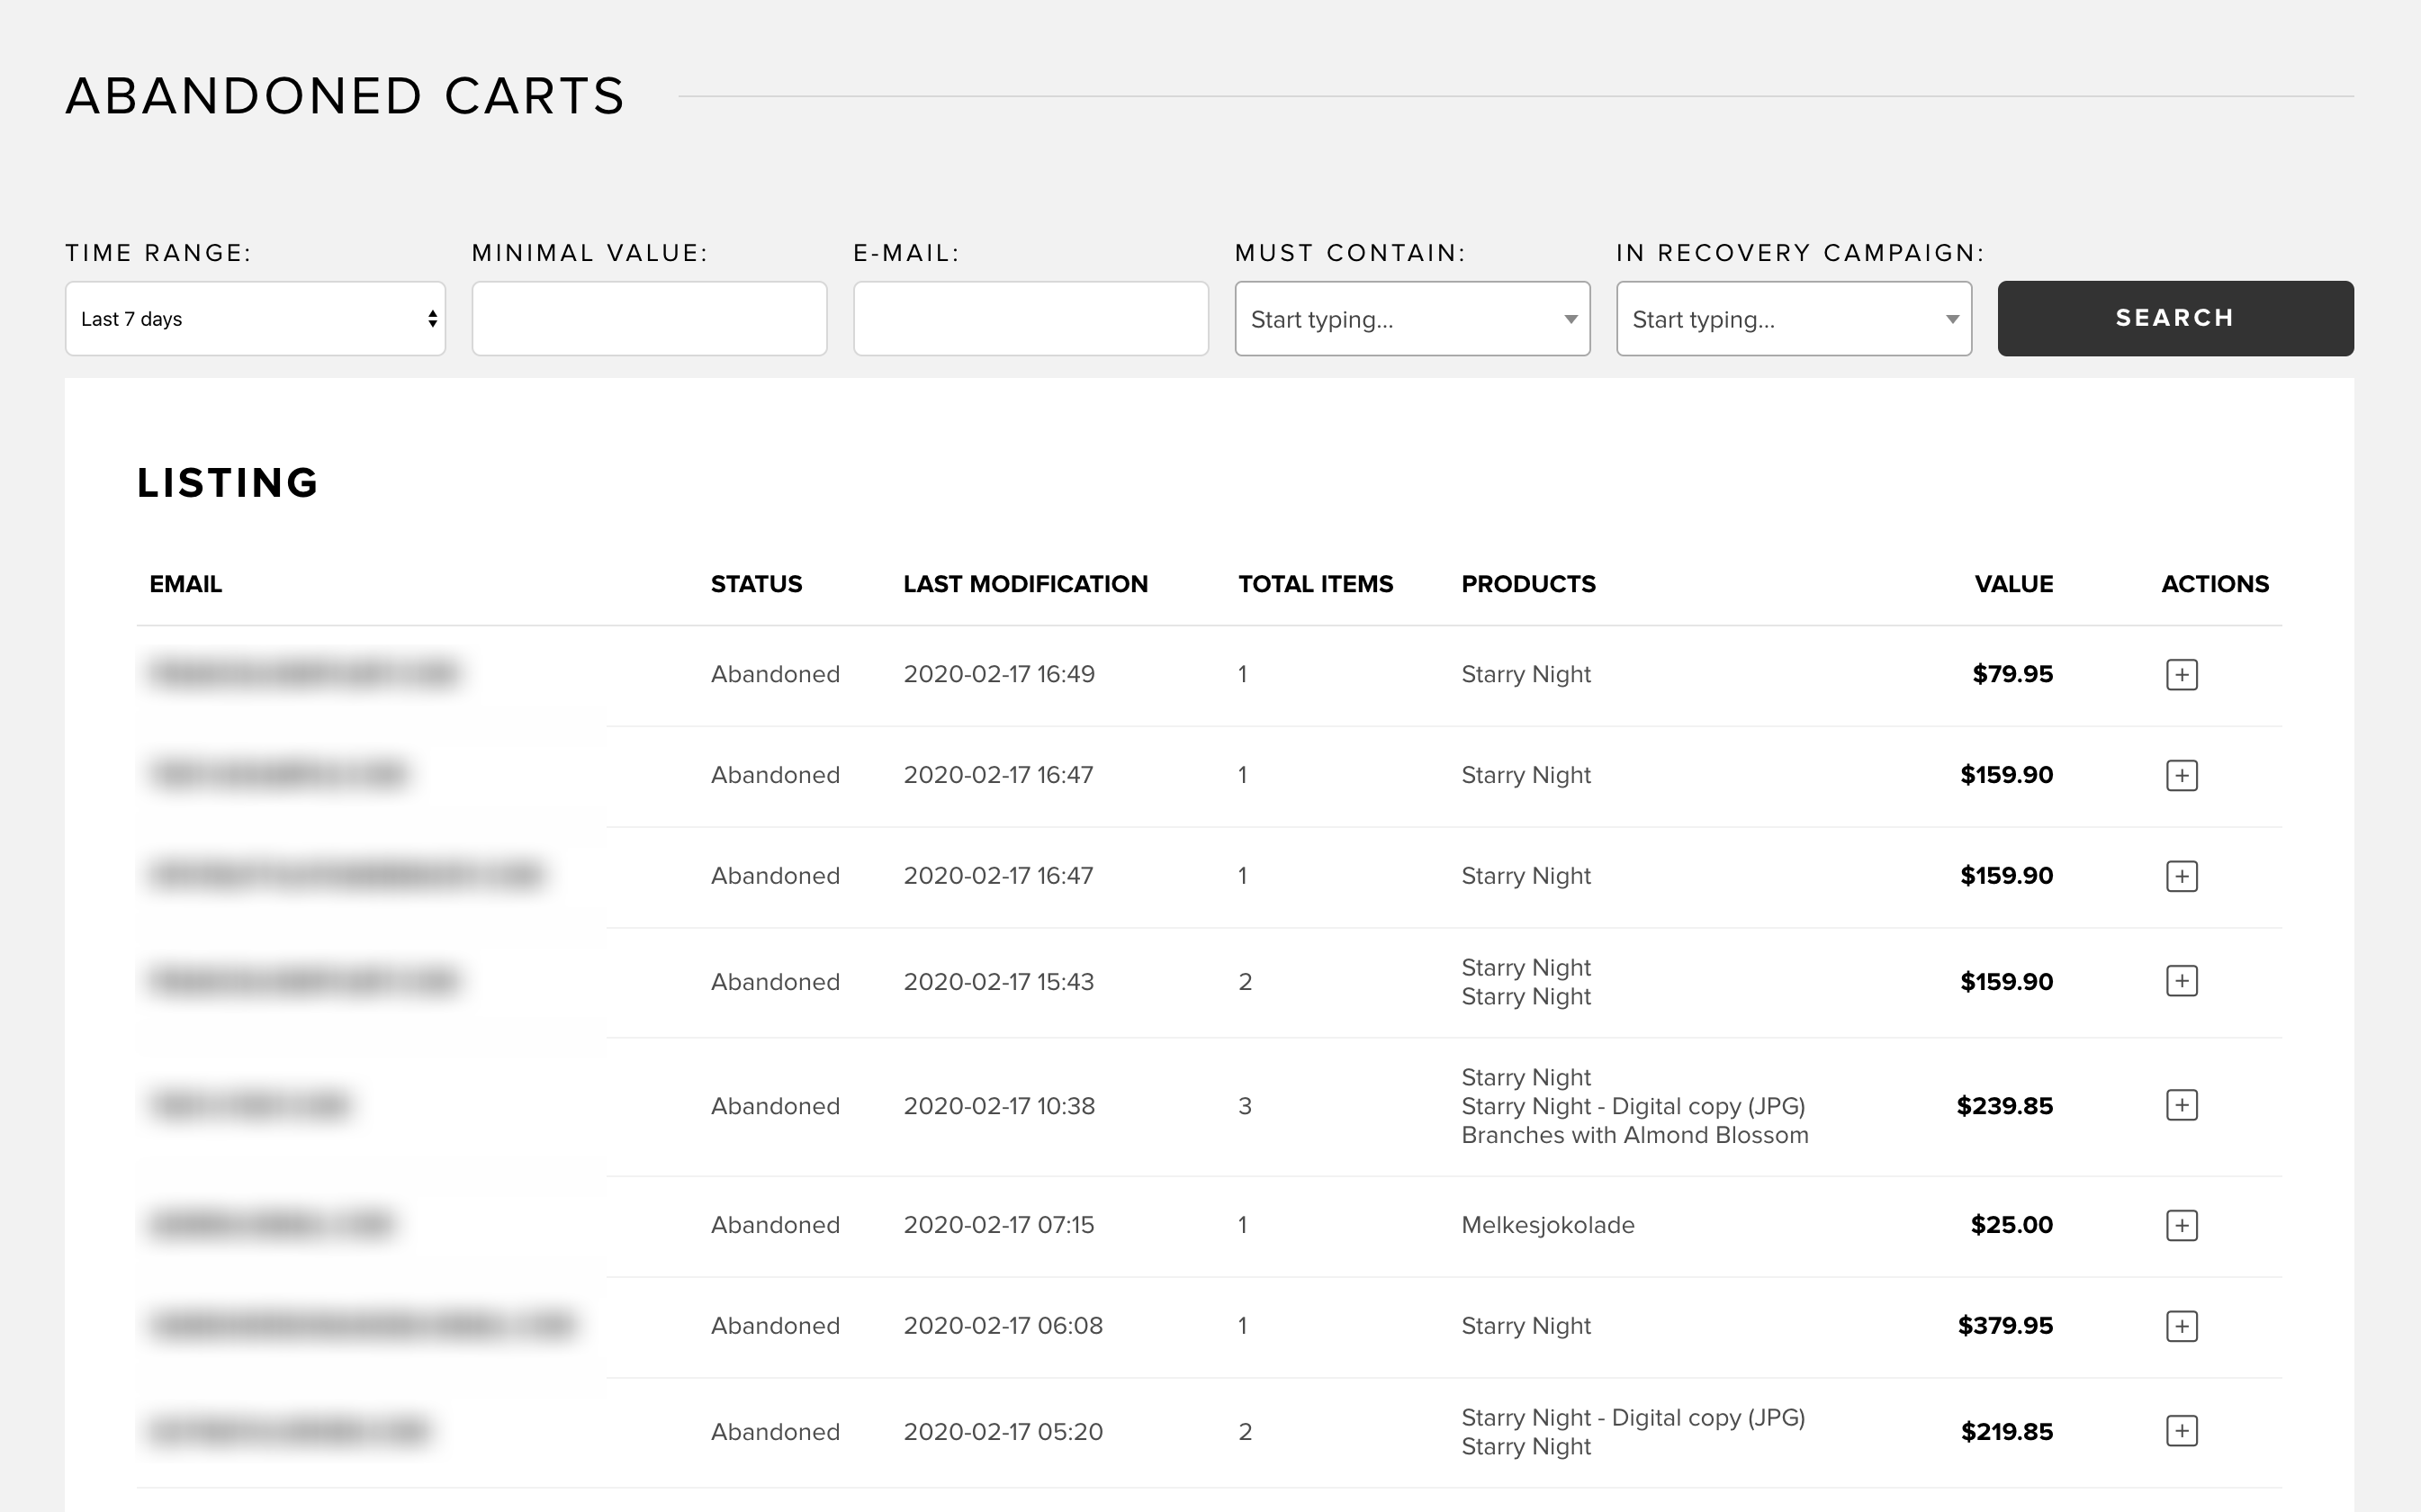Click the Total Items column header
This screenshot has width=2421, height=1512.
(x=1315, y=584)
